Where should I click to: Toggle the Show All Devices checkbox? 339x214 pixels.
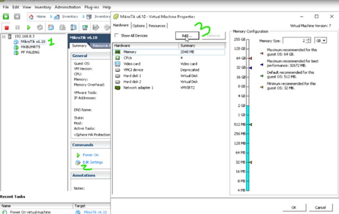[x=117, y=35]
